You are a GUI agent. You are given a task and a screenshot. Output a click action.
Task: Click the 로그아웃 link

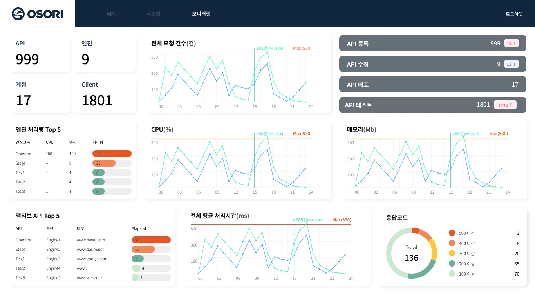click(x=514, y=14)
